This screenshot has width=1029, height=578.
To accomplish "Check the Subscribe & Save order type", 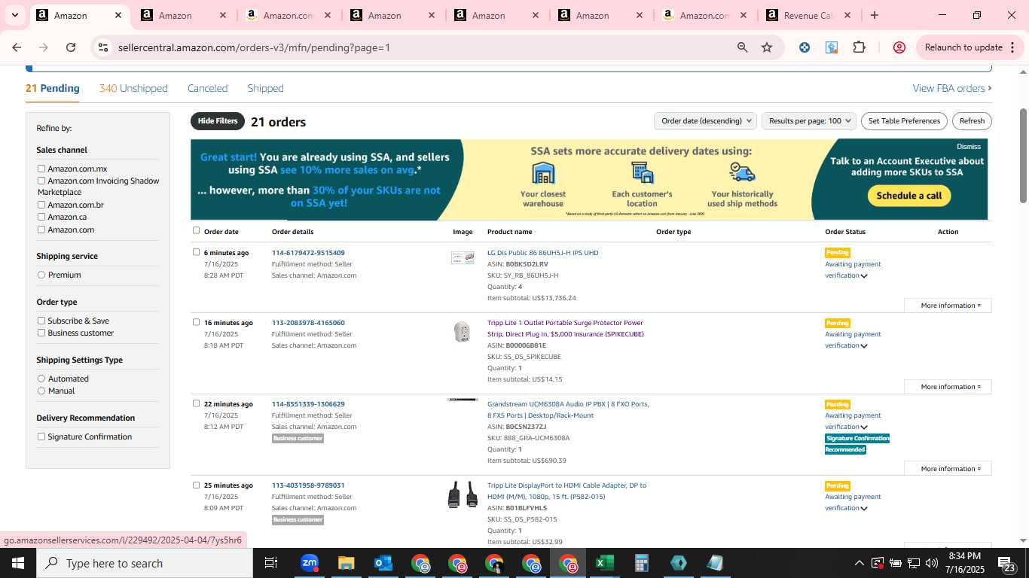I will 41,321.
